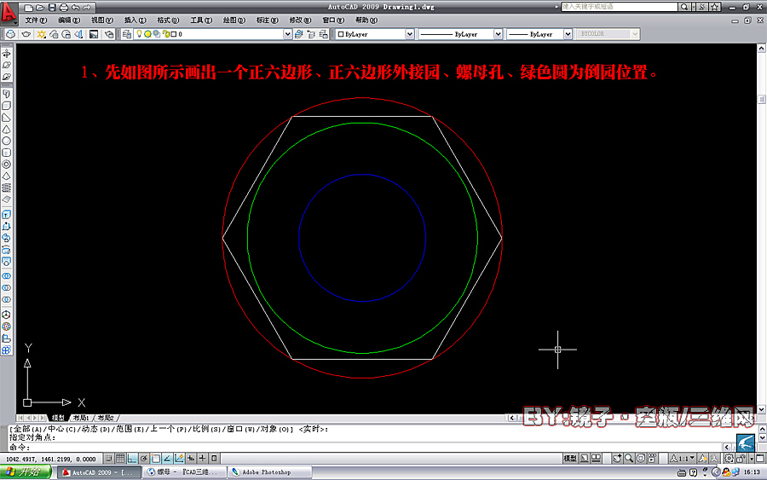The image size is (767, 480).
Task: Switch to the 螺母 browser taskbar button
Action: coord(185,472)
